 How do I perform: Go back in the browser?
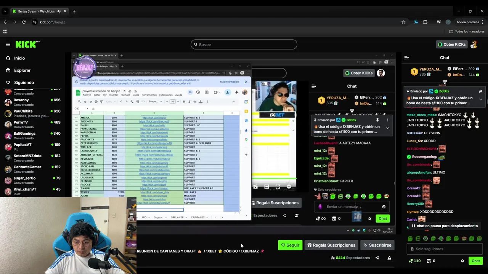click(5, 22)
